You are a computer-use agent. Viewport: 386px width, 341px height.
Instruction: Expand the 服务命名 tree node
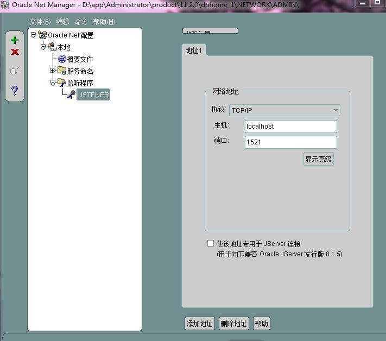[53, 71]
